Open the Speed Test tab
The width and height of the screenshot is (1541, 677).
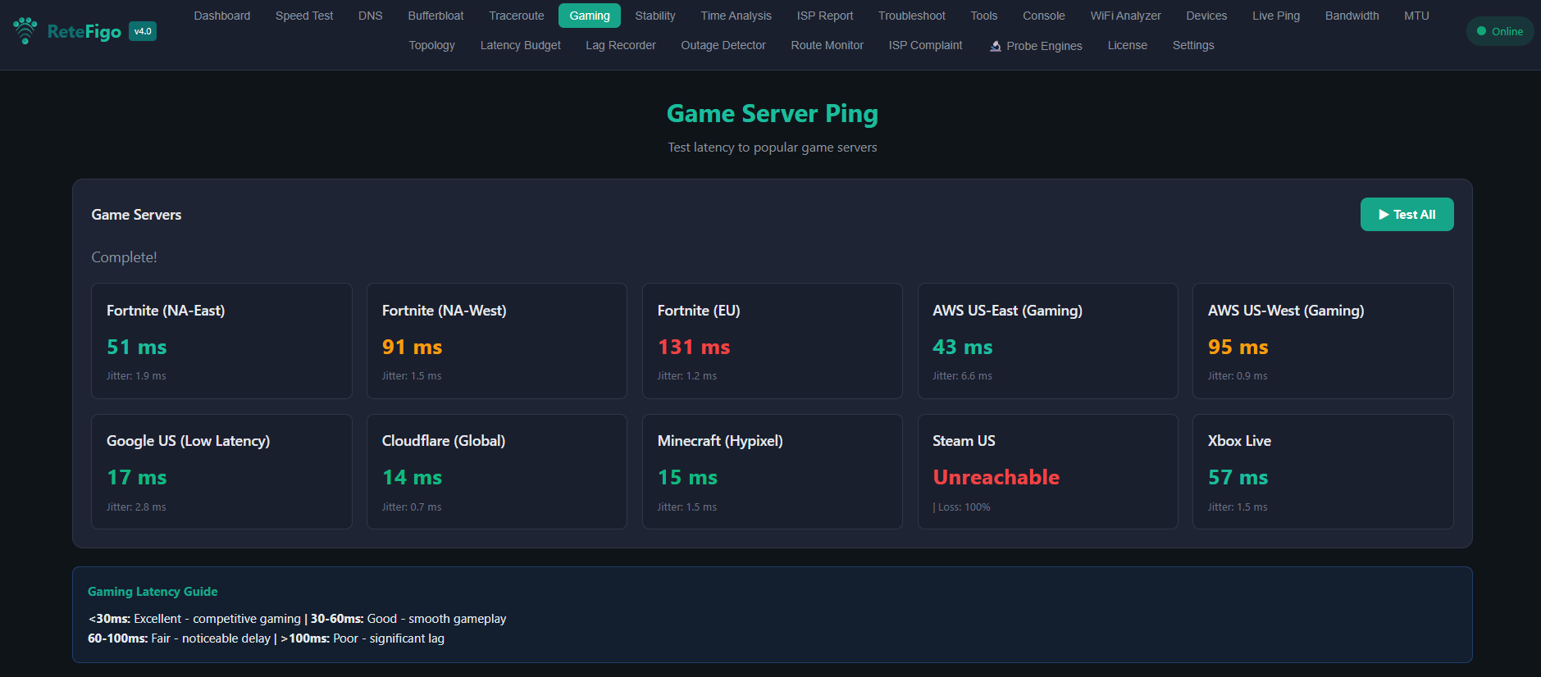click(303, 16)
